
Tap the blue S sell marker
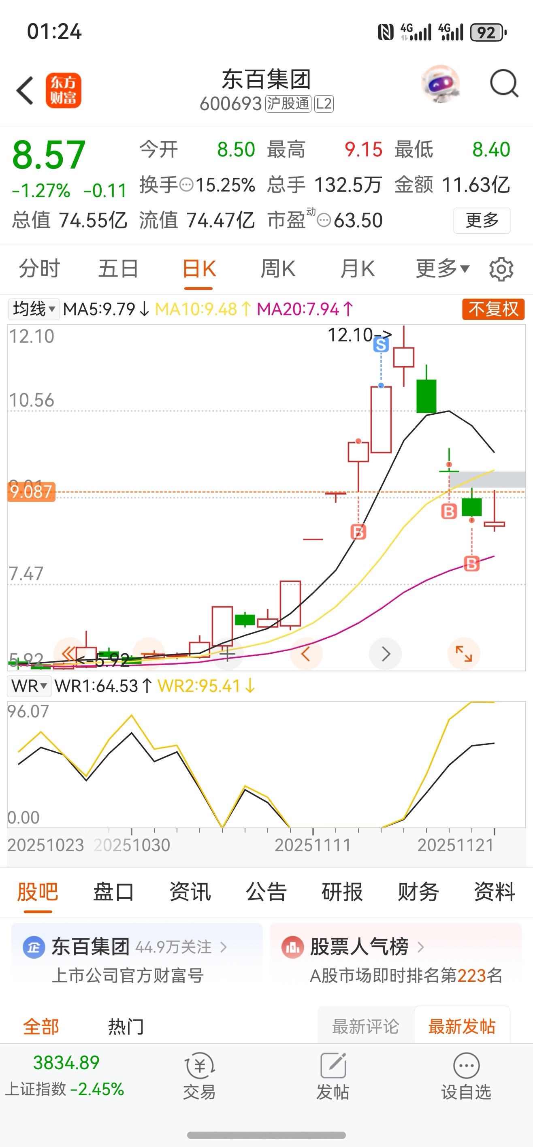381,344
